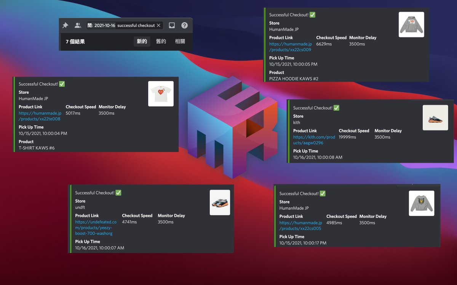Open the humanmade.jp xx22te008 product link
The width and height of the screenshot is (457, 285).
point(40,116)
